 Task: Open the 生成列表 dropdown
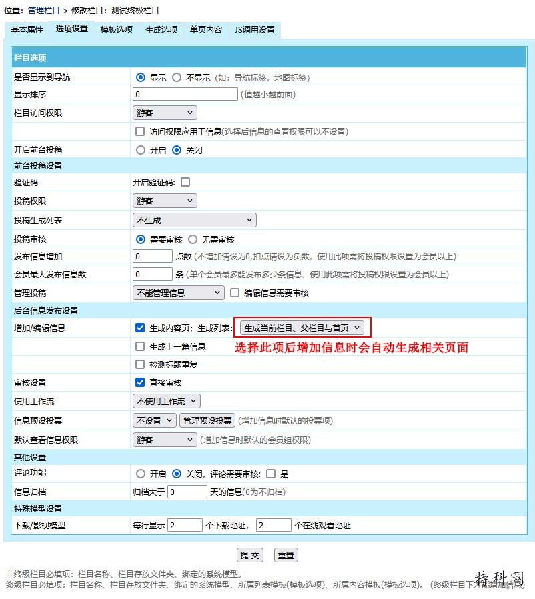click(x=302, y=328)
